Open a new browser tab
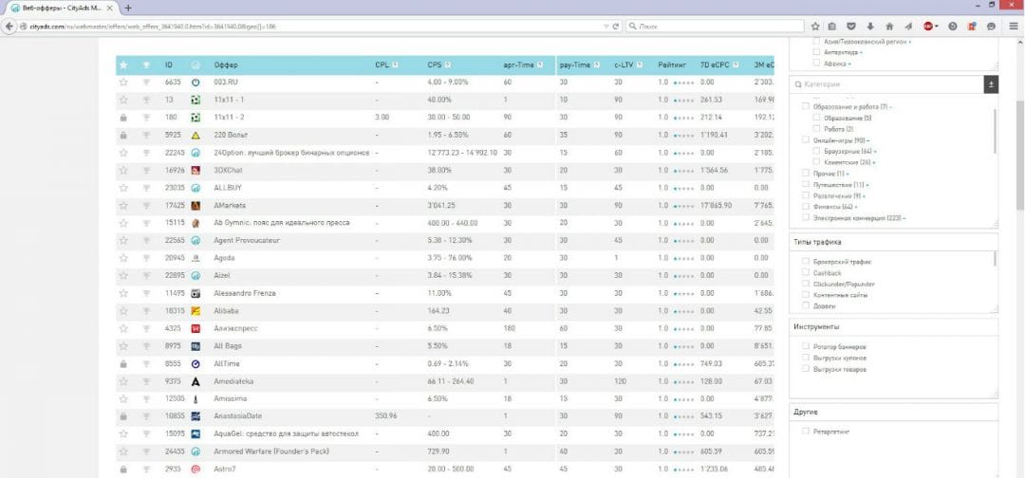 [x=128, y=8]
